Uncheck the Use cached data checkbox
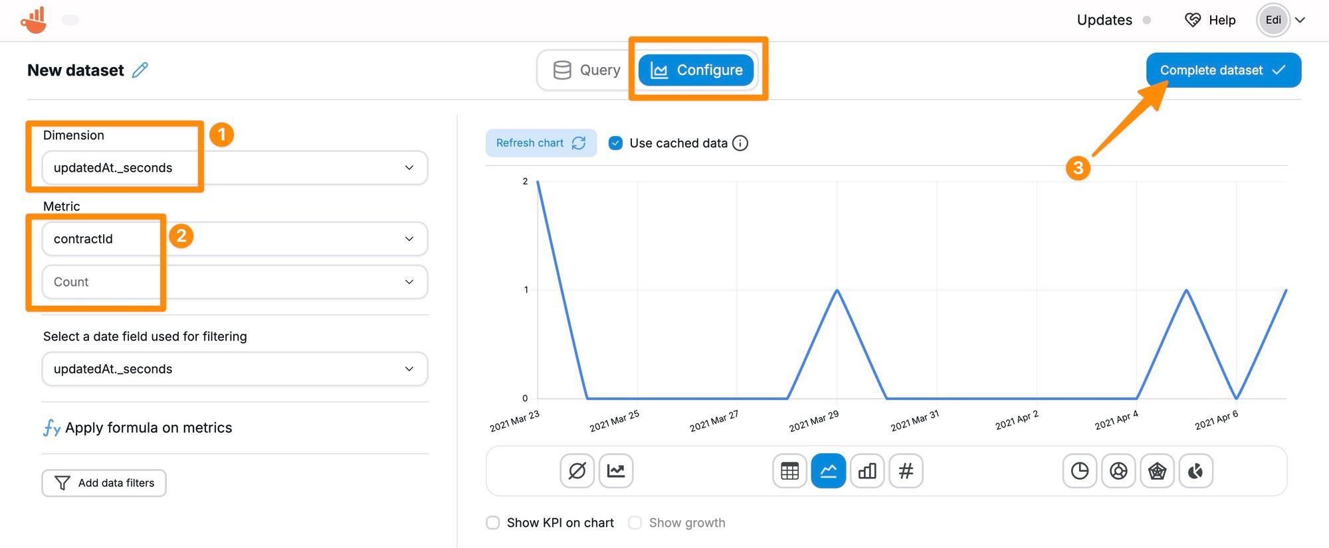 615,143
